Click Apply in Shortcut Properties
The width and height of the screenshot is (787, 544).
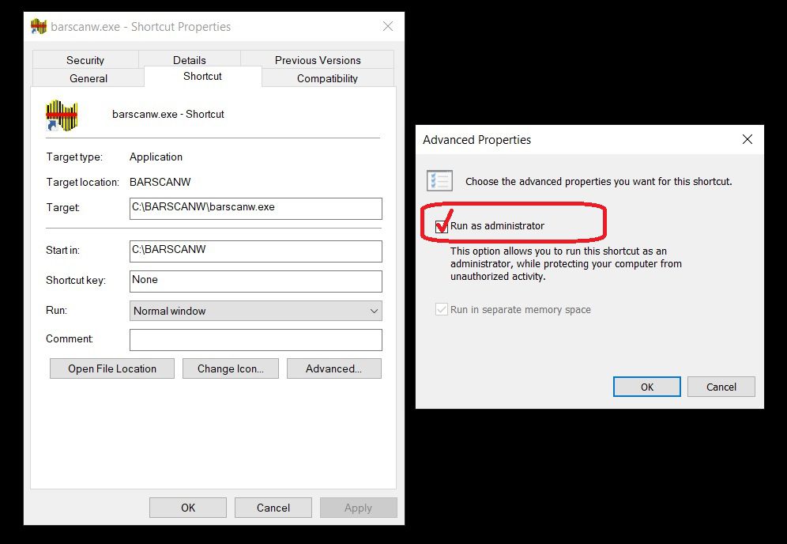coord(359,508)
